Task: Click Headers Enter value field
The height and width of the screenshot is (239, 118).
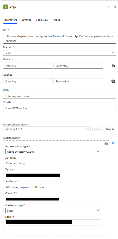Action: click(78, 65)
